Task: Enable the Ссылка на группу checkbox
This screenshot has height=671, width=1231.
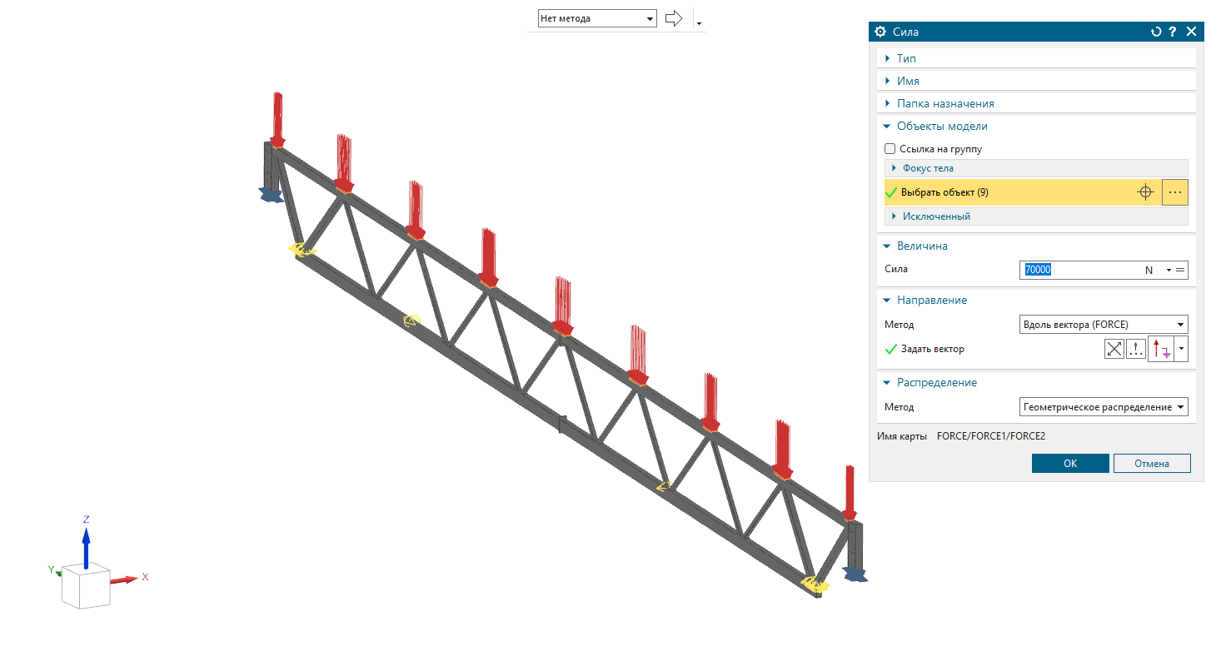Action: (x=890, y=149)
